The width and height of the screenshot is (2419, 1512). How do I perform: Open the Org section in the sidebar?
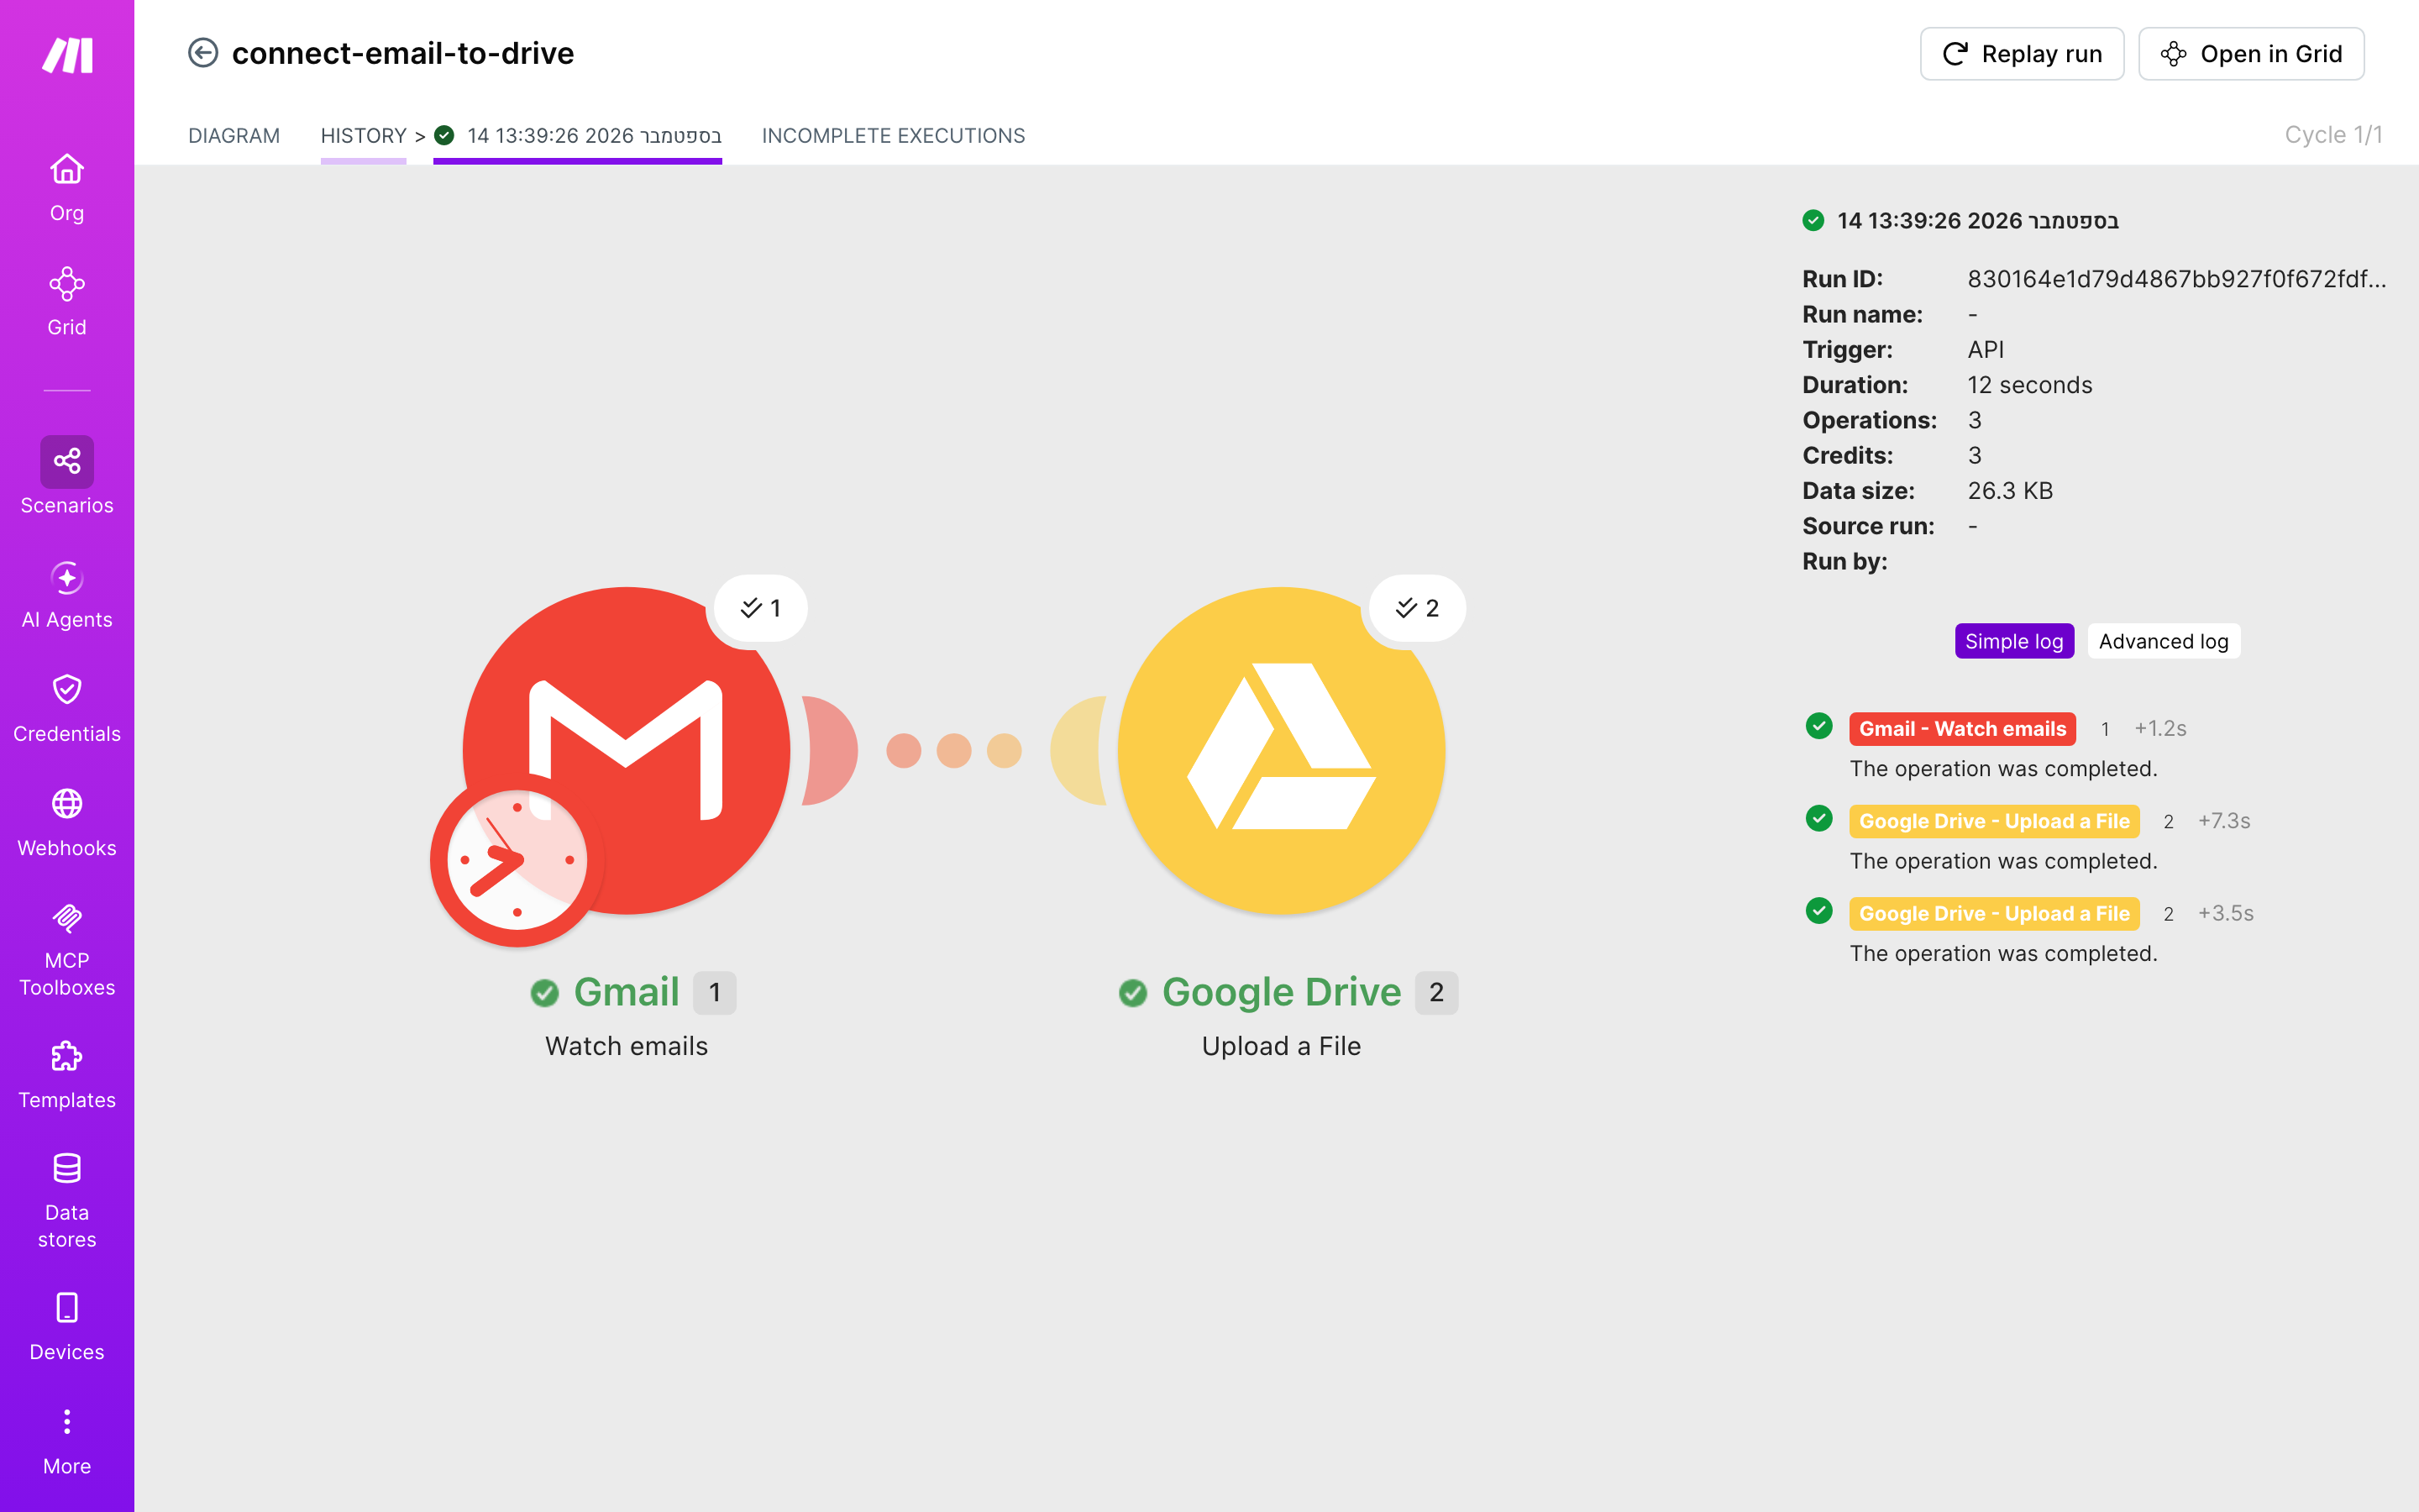(67, 188)
